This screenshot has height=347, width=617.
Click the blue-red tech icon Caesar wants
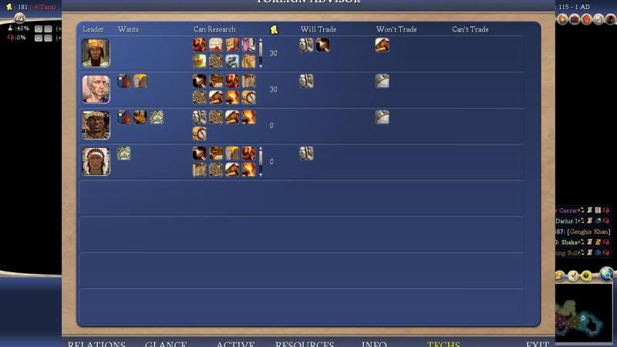tap(124, 81)
